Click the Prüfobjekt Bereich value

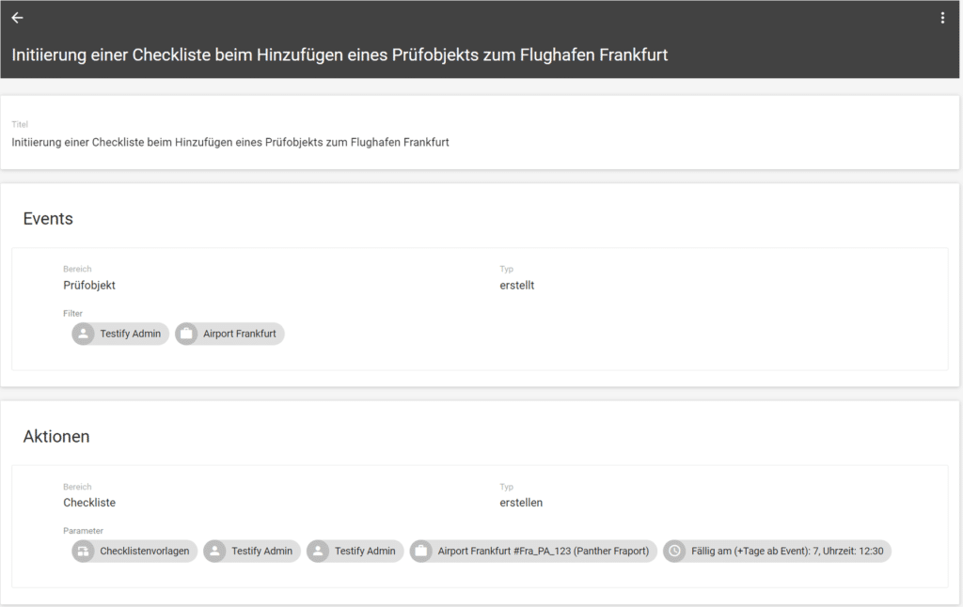tap(89, 286)
